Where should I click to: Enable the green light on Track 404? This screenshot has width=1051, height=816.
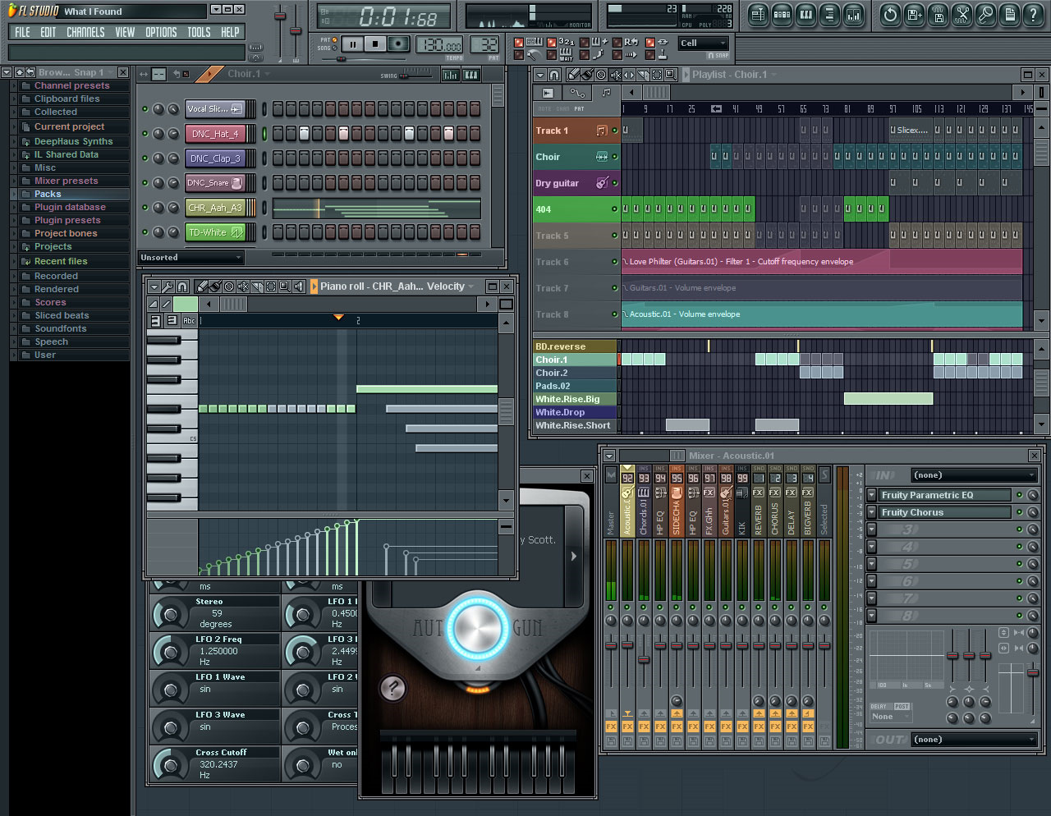614,209
